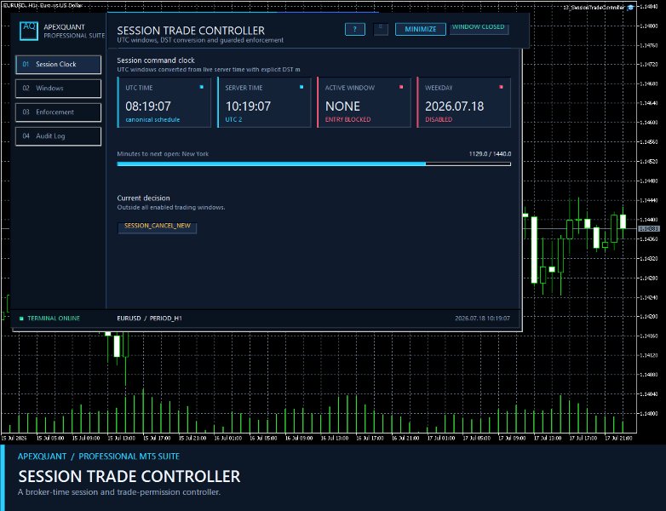Click the blue indicator dot on UTC TIME card

pyautogui.click(x=201, y=87)
